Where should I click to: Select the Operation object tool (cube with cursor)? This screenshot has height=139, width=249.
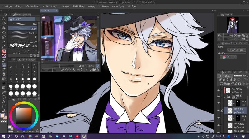coord(4,28)
